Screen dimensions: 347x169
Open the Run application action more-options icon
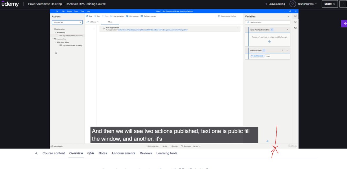[238, 29]
